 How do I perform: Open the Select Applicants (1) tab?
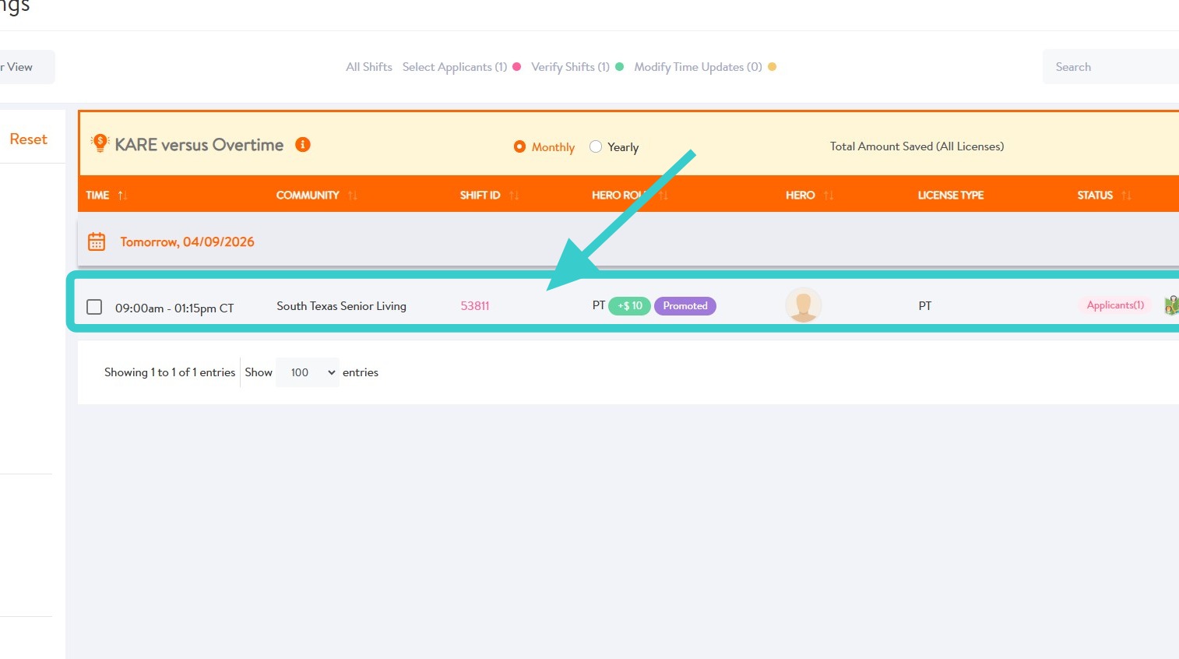tap(455, 67)
